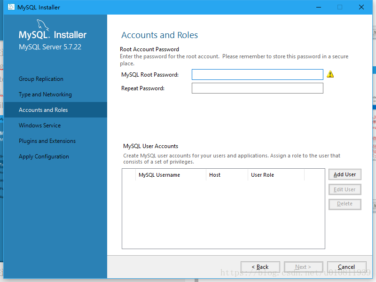Click the User Role column header
This screenshot has width=376, height=282.
click(276, 175)
